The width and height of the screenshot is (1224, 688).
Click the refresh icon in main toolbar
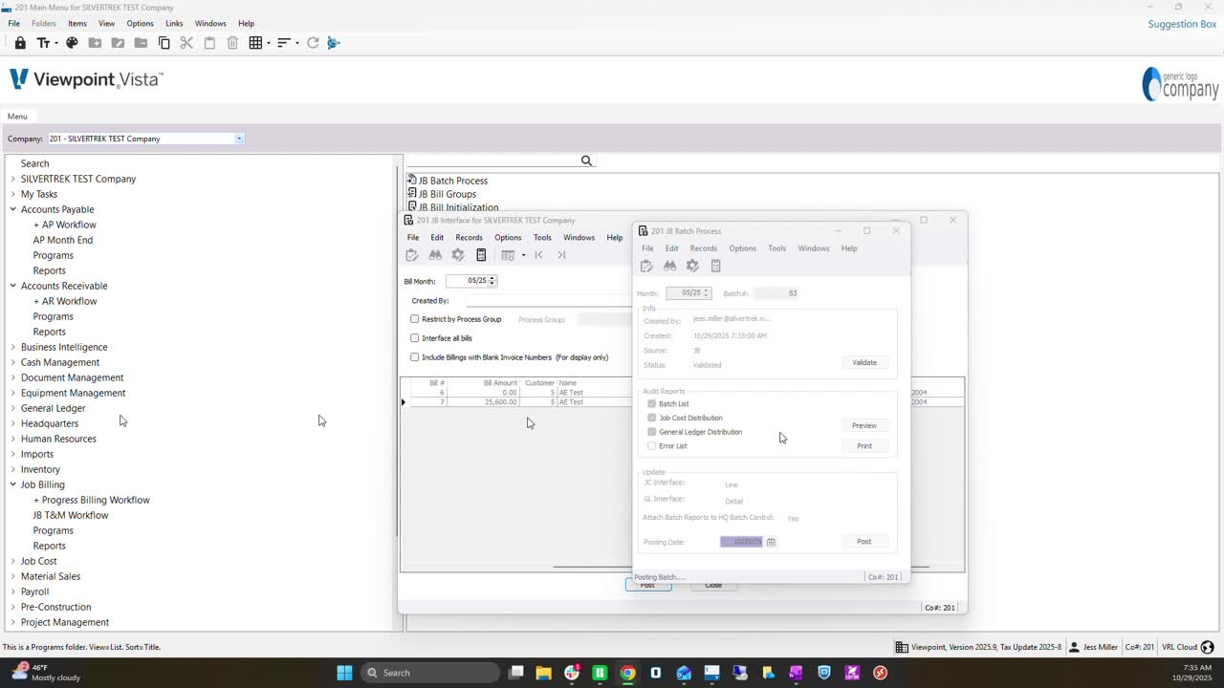click(313, 43)
